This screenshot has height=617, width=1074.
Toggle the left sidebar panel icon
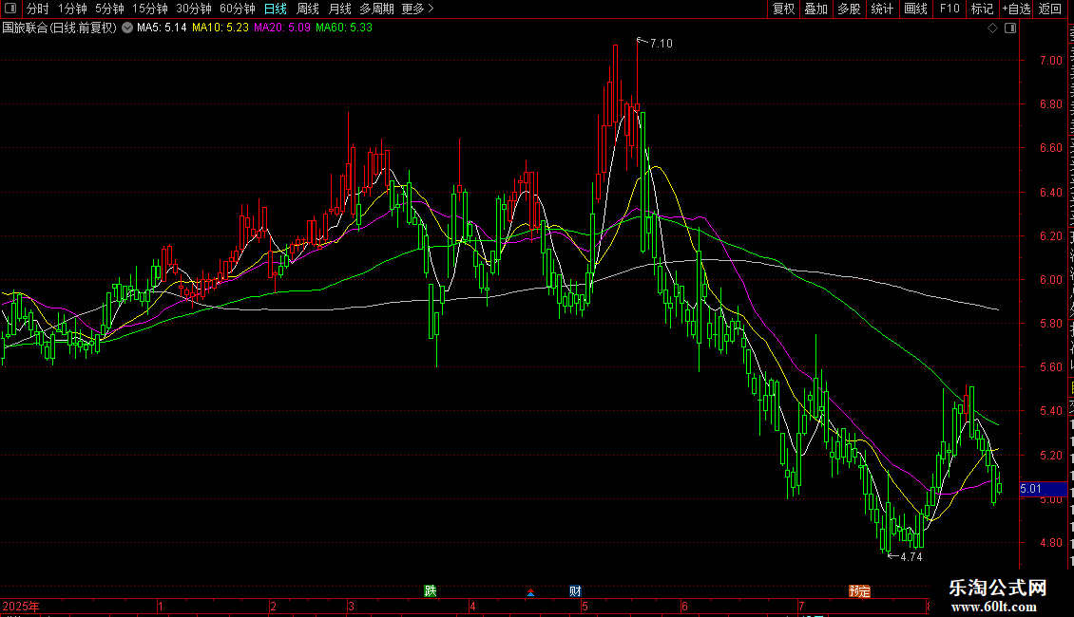point(10,9)
